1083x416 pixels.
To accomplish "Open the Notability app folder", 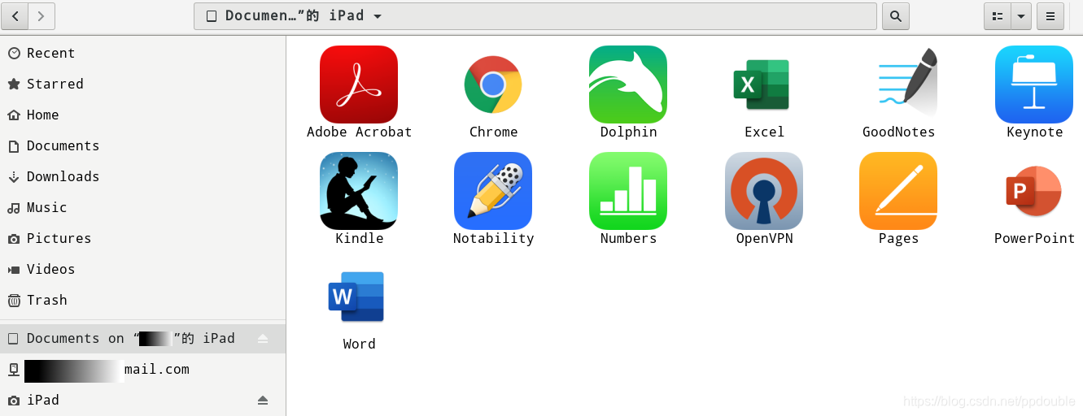I will tap(493, 191).
